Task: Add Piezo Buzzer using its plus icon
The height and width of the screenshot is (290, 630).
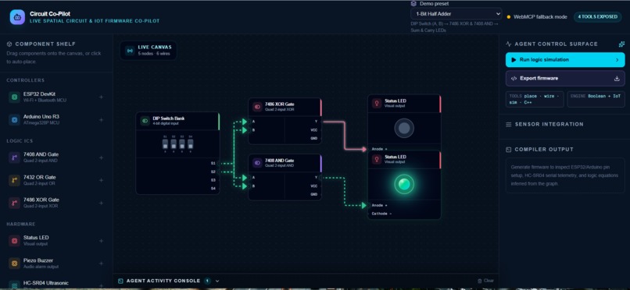Action: [101, 263]
